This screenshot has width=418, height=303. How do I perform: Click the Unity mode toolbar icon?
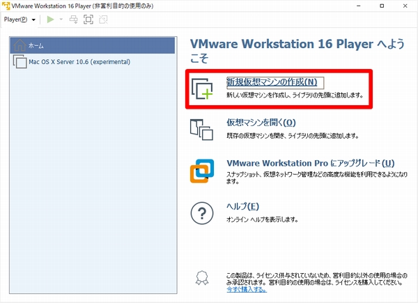103,20
